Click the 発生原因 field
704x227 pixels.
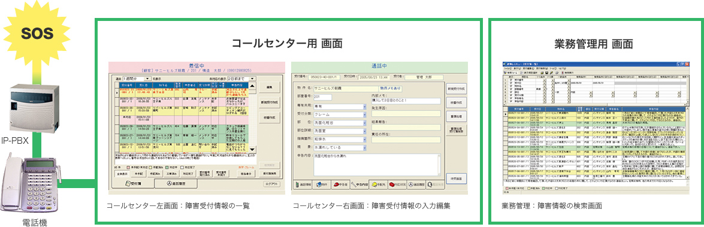tap(406, 114)
